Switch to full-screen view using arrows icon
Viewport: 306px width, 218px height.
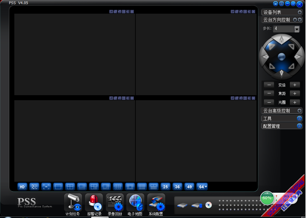tap(46, 187)
